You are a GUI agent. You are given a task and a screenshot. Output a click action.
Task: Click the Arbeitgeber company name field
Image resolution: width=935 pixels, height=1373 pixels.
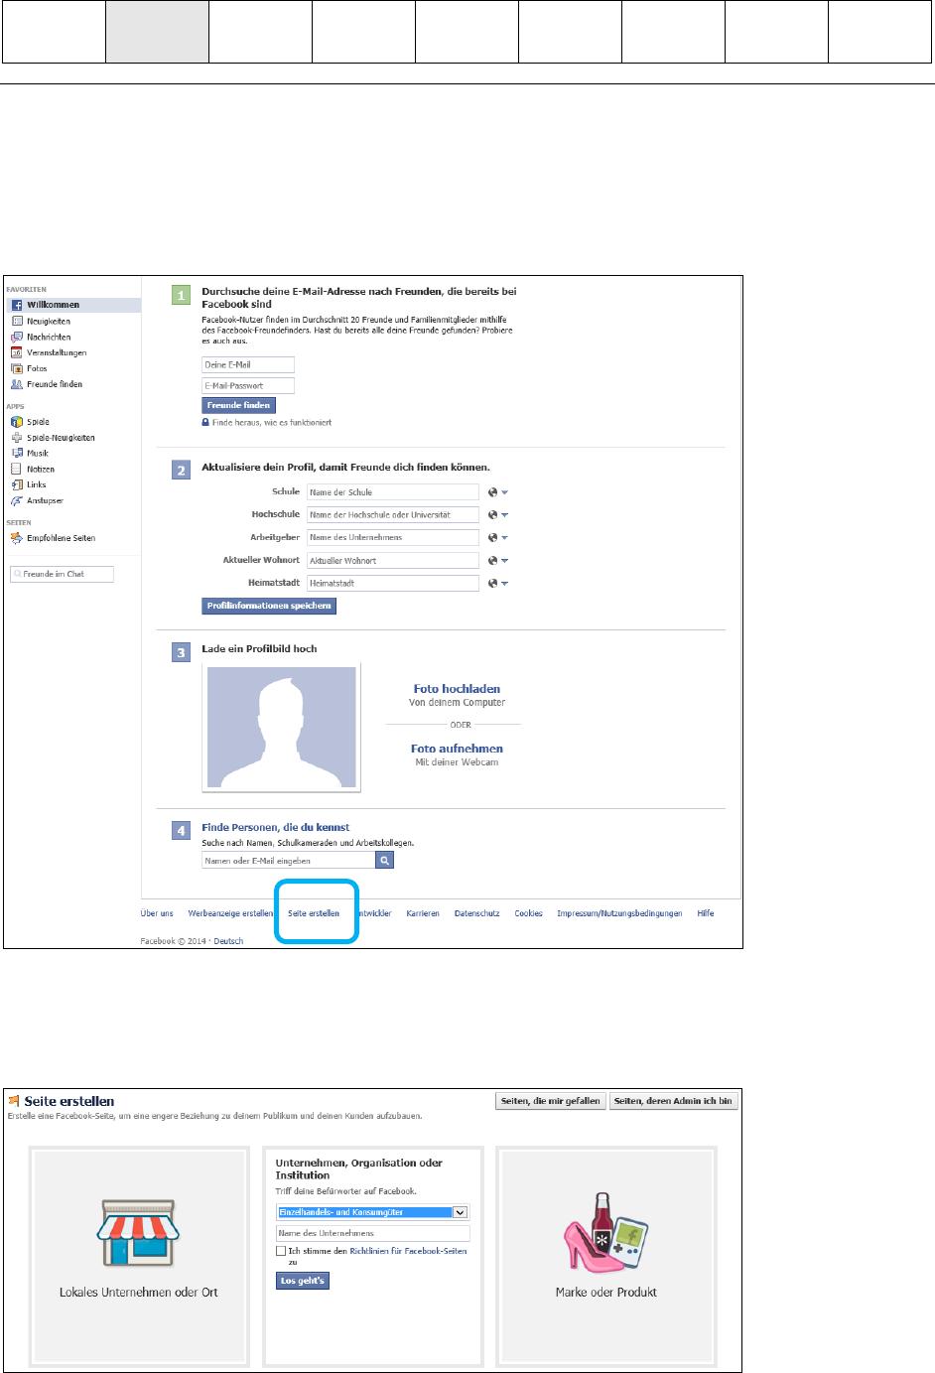[392, 537]
